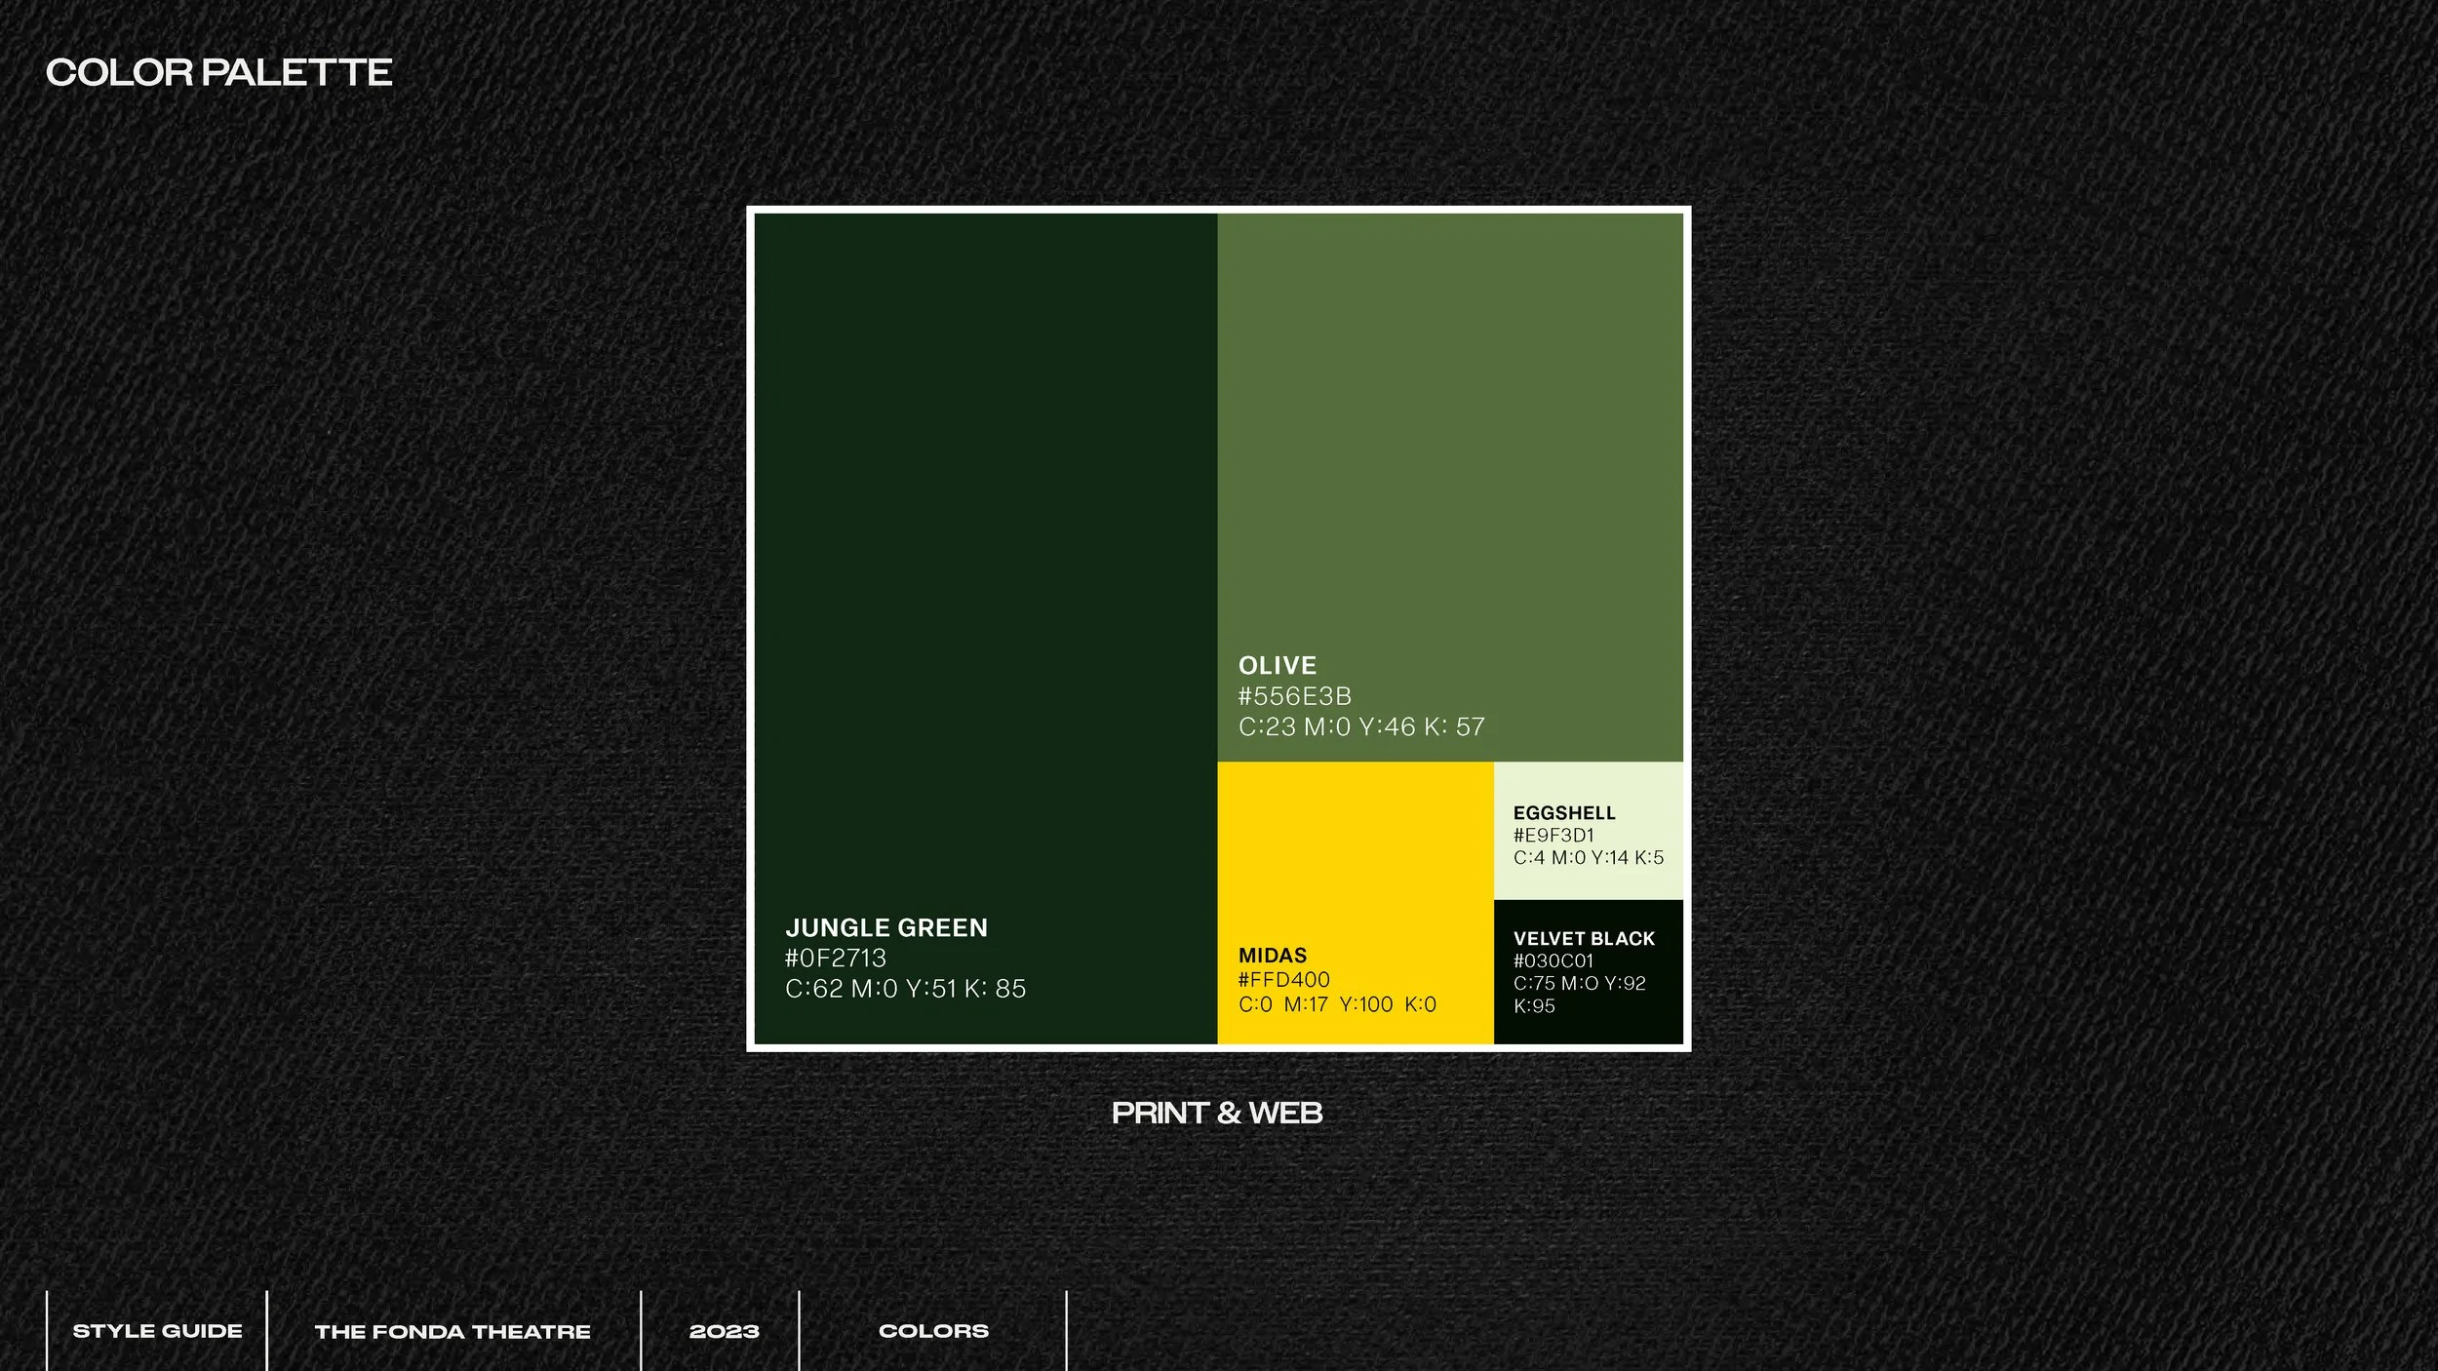Click the PRINT & WEB label
2438x1371 pixels.
tap(1217, 1111)
